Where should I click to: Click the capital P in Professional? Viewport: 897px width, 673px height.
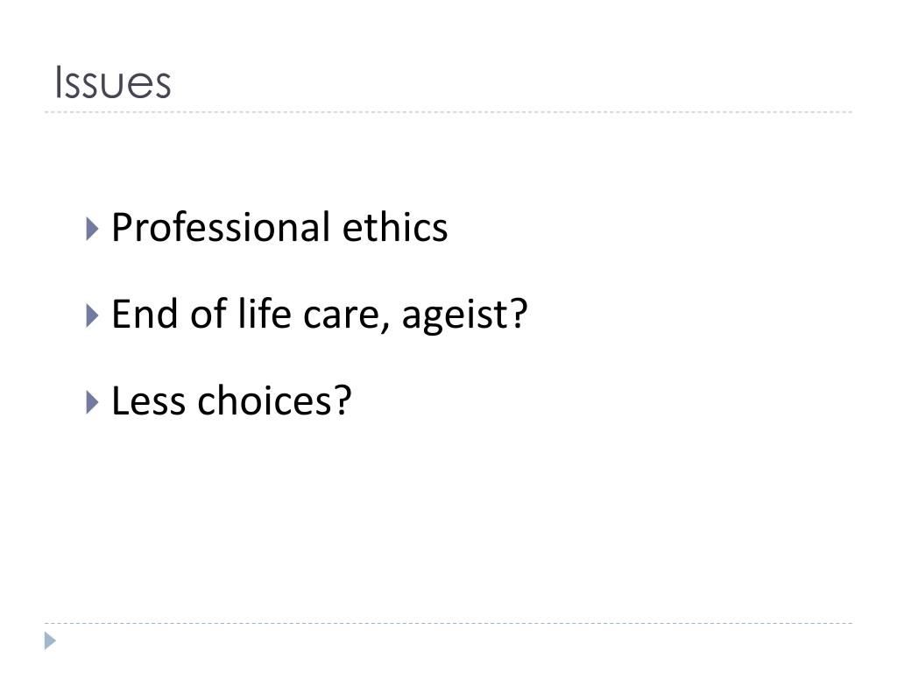pos(122,227)
